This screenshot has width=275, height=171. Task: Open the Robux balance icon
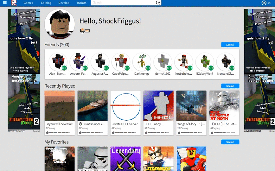coord(264,3)
